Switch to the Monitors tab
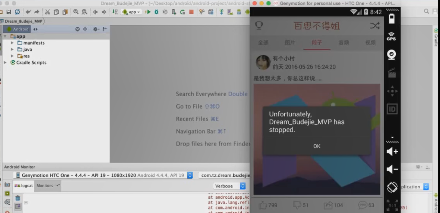 click(48, 186)
